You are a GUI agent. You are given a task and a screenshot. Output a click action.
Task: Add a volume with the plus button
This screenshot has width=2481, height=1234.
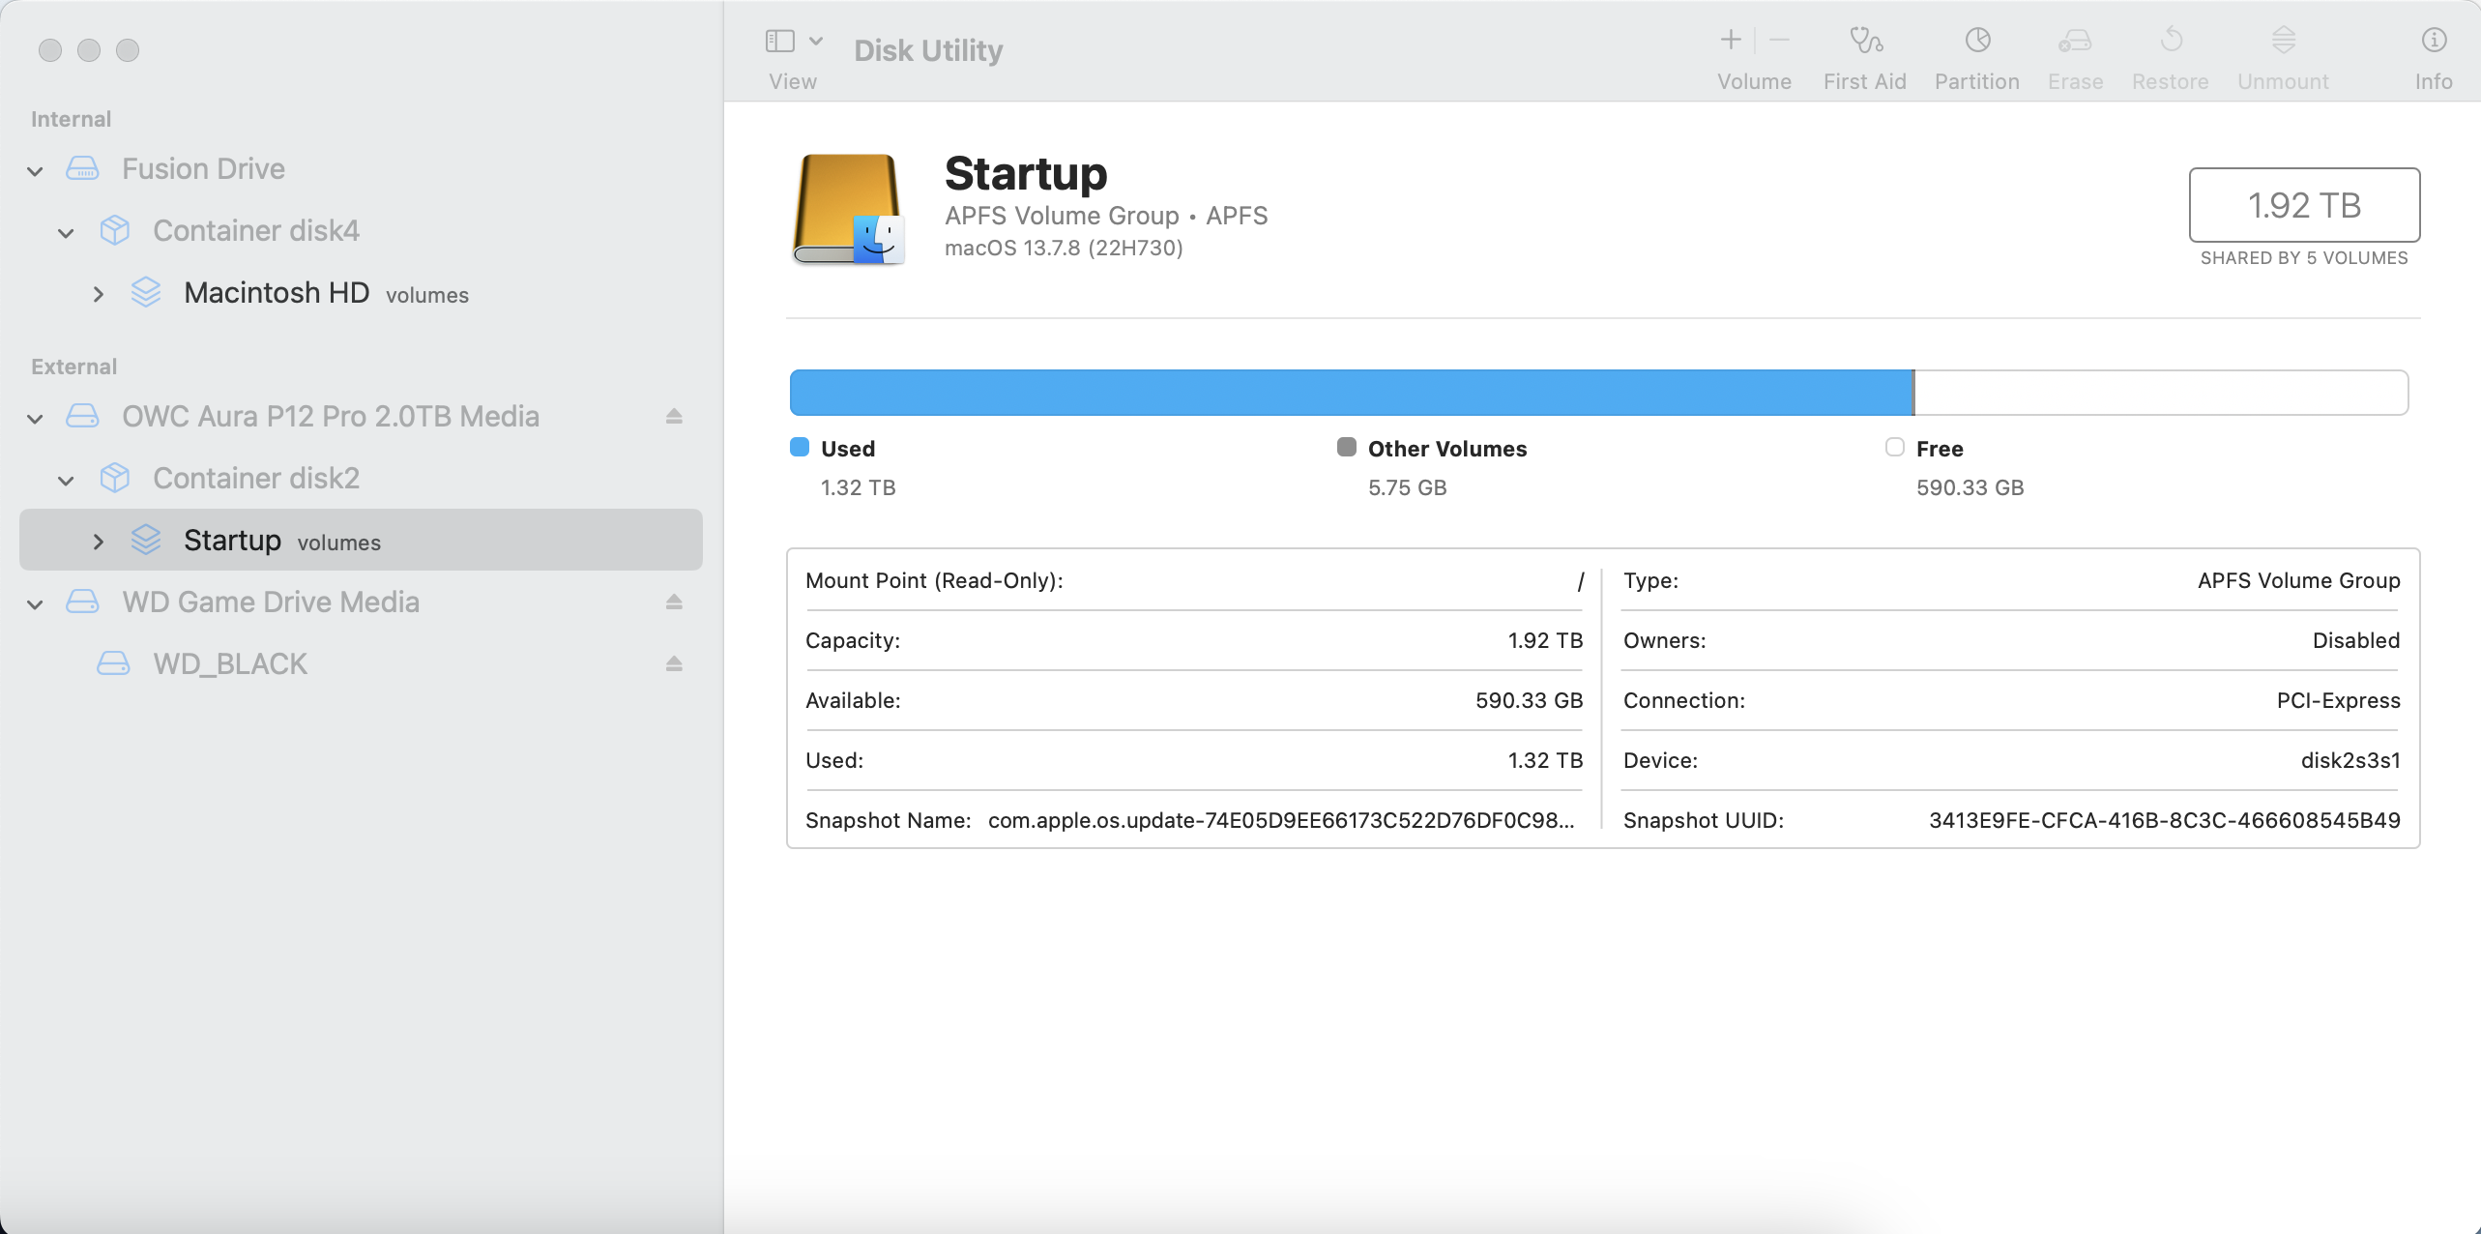coord(1731,40)
